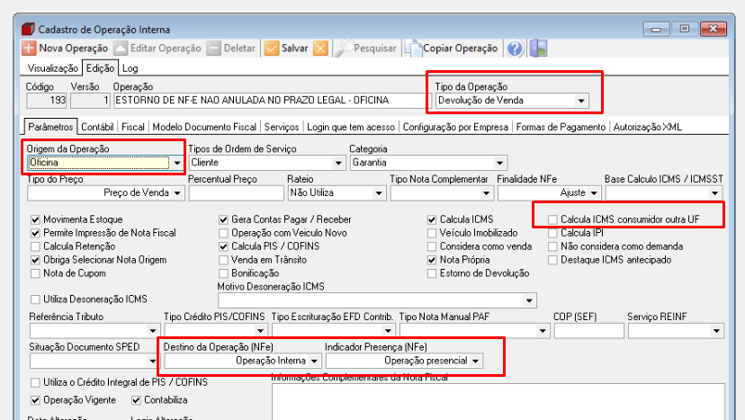Open the Origem da Operação dropdown
This screenshot has width=745, height=420.
click(177, 163)
